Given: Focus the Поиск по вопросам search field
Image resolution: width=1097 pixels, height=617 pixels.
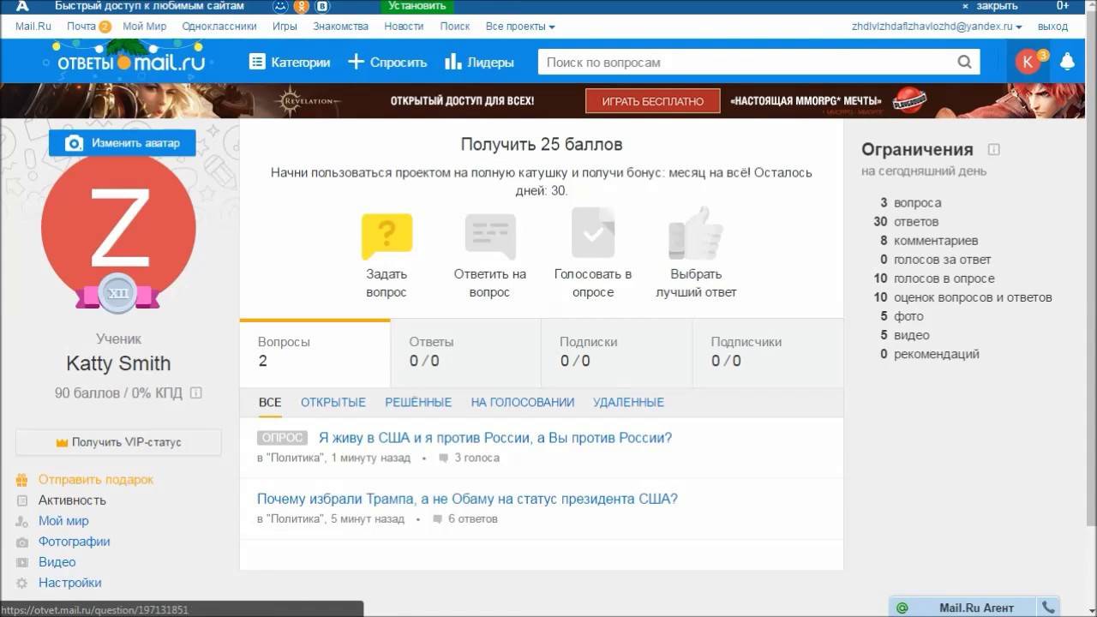Looking at the screenshot, I should (x=746, y=63).
